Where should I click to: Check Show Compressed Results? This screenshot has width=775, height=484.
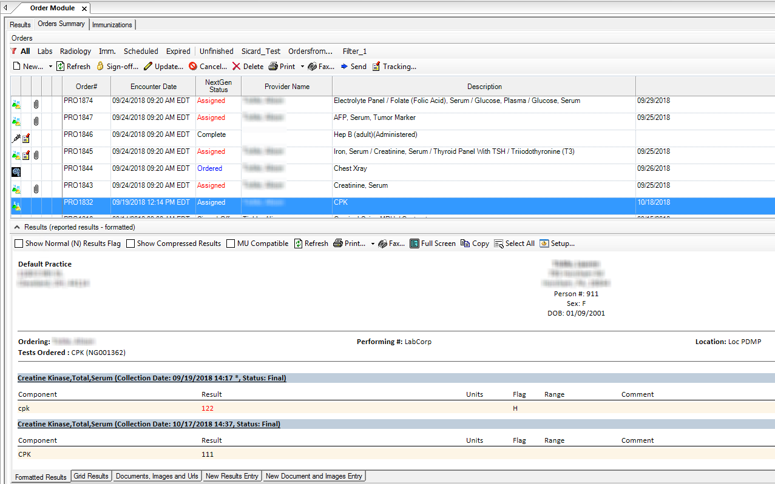(130, 244)
